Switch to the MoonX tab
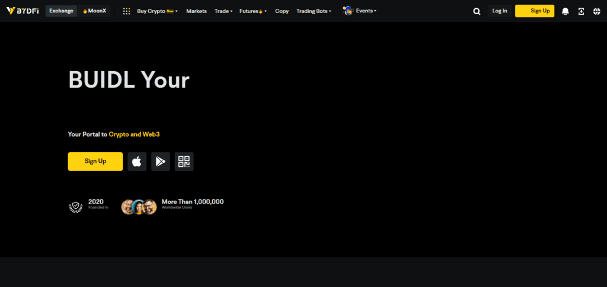The height and width of the screenshot is (287, 607). 94,11
